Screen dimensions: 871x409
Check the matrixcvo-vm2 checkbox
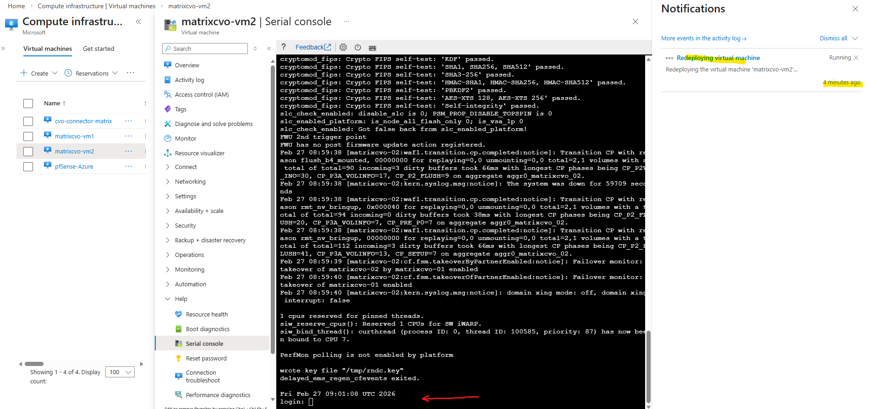[x=28, y=152]
